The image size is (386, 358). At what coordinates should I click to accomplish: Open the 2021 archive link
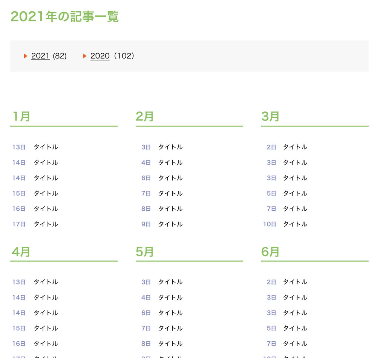tap(40, 56)
